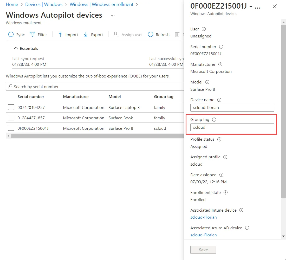Check the box for serial 007420194257
The width and height of the screenshot is (286, 260).
11,107
